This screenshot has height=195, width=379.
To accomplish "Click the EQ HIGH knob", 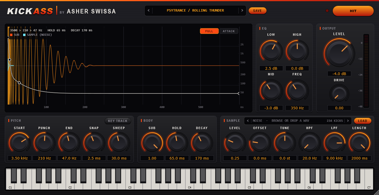I will 297,51.
